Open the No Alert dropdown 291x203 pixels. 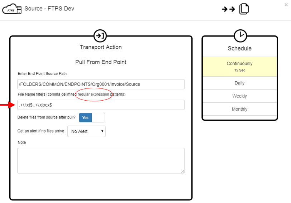pyautogui.click(x=87, y=131)
